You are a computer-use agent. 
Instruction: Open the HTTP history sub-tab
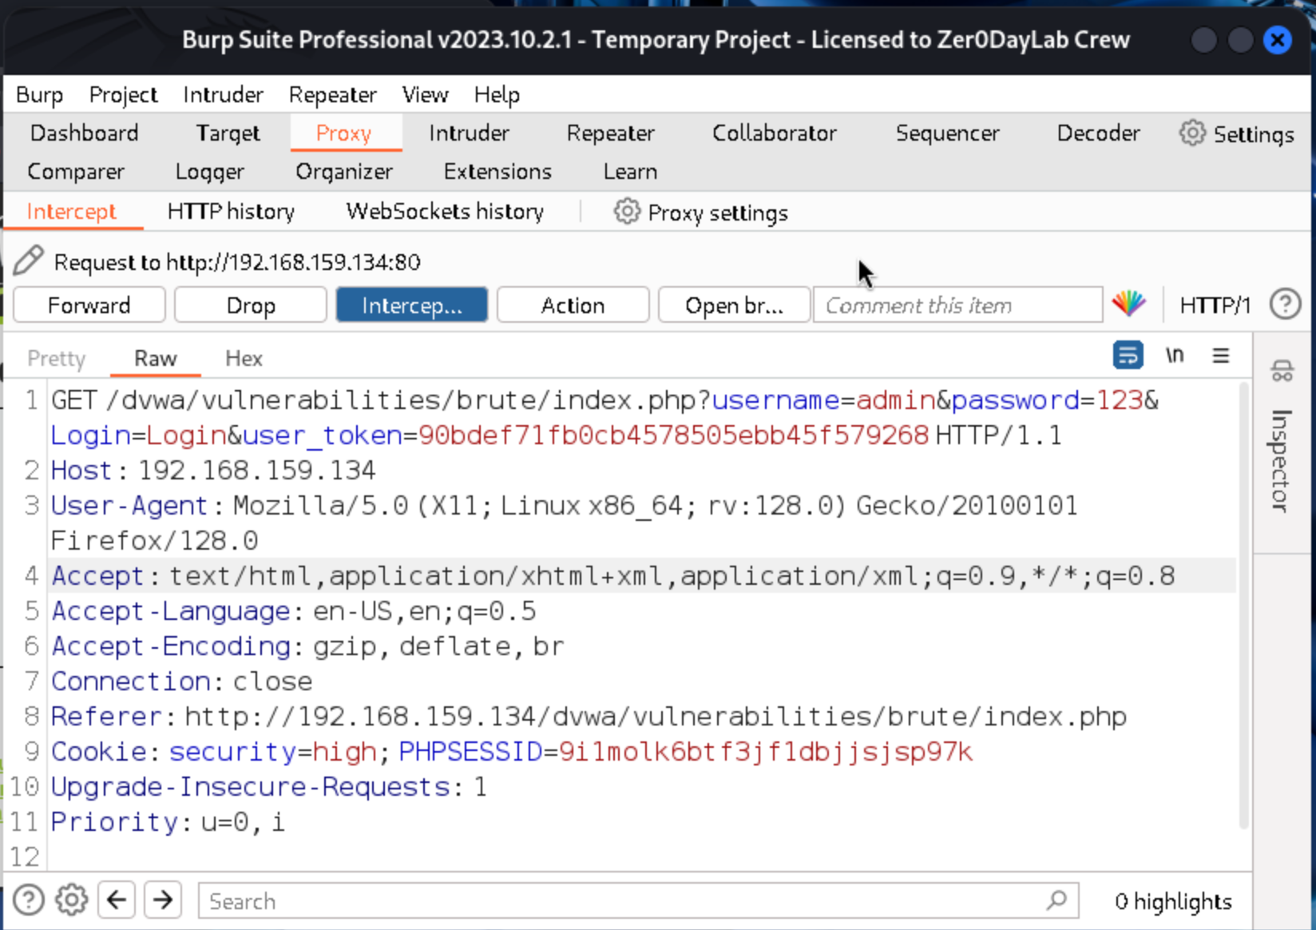point(231,212)
